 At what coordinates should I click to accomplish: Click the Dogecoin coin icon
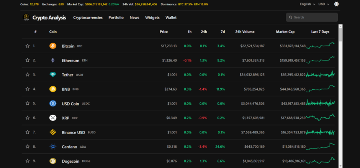coord(53,161)
